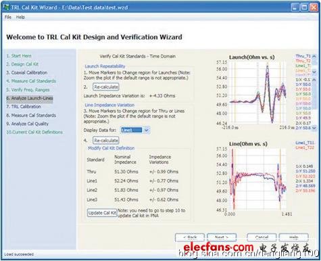Select step 2 Design Cal Kit
Viewport: 321px width, 261px height.
[x=22, y=64]
